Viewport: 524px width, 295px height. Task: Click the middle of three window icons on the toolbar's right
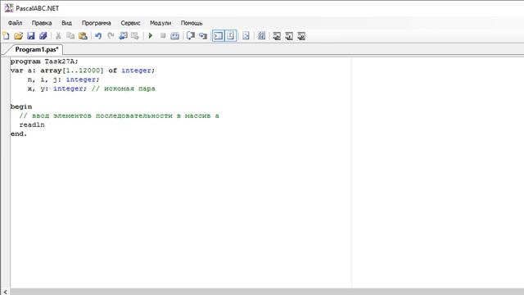(x=289, y=36)
